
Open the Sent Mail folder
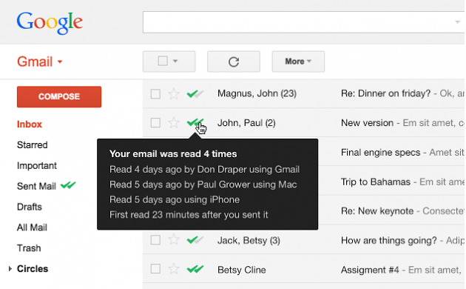[36, 186]
